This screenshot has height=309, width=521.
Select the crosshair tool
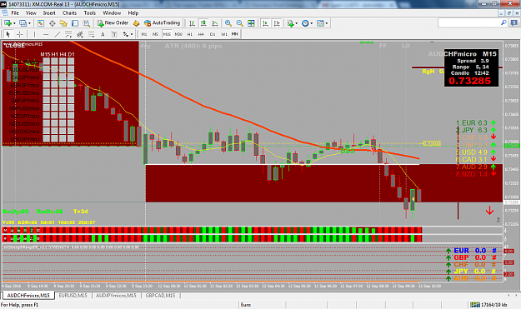[20, 34]
